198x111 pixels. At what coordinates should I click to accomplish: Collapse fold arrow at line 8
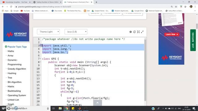41,62
